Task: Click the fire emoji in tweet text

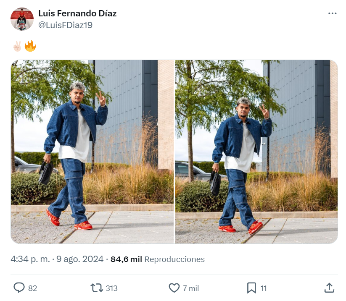Action: click(x=30, y=46)
